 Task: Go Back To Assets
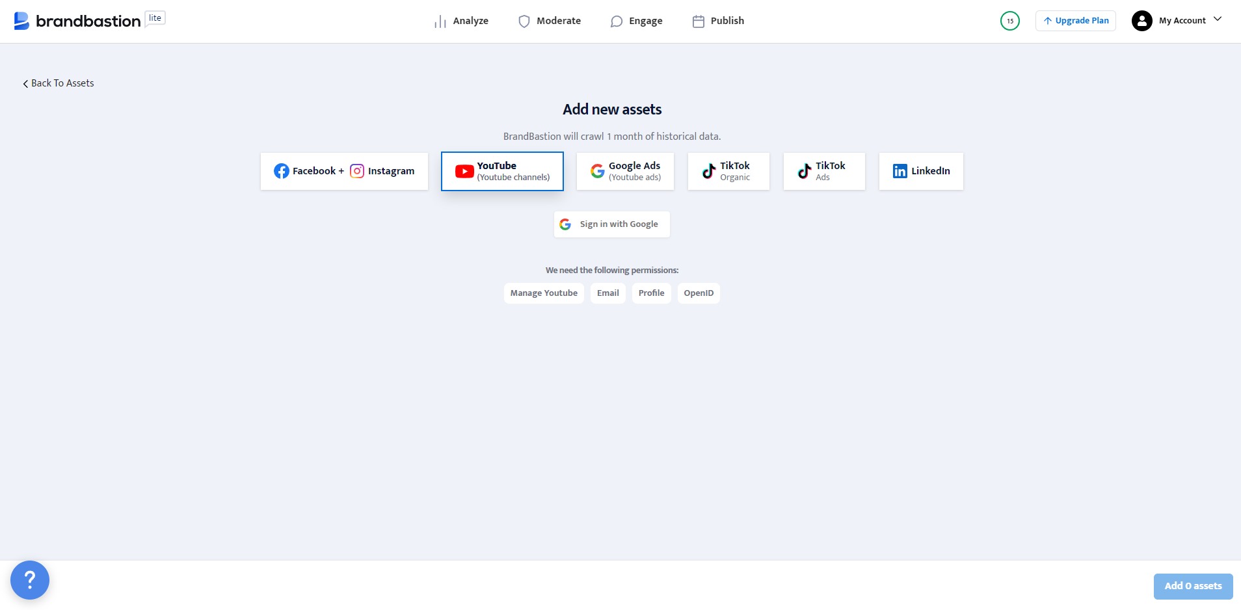pyautogui.click(x=59, y=83)
